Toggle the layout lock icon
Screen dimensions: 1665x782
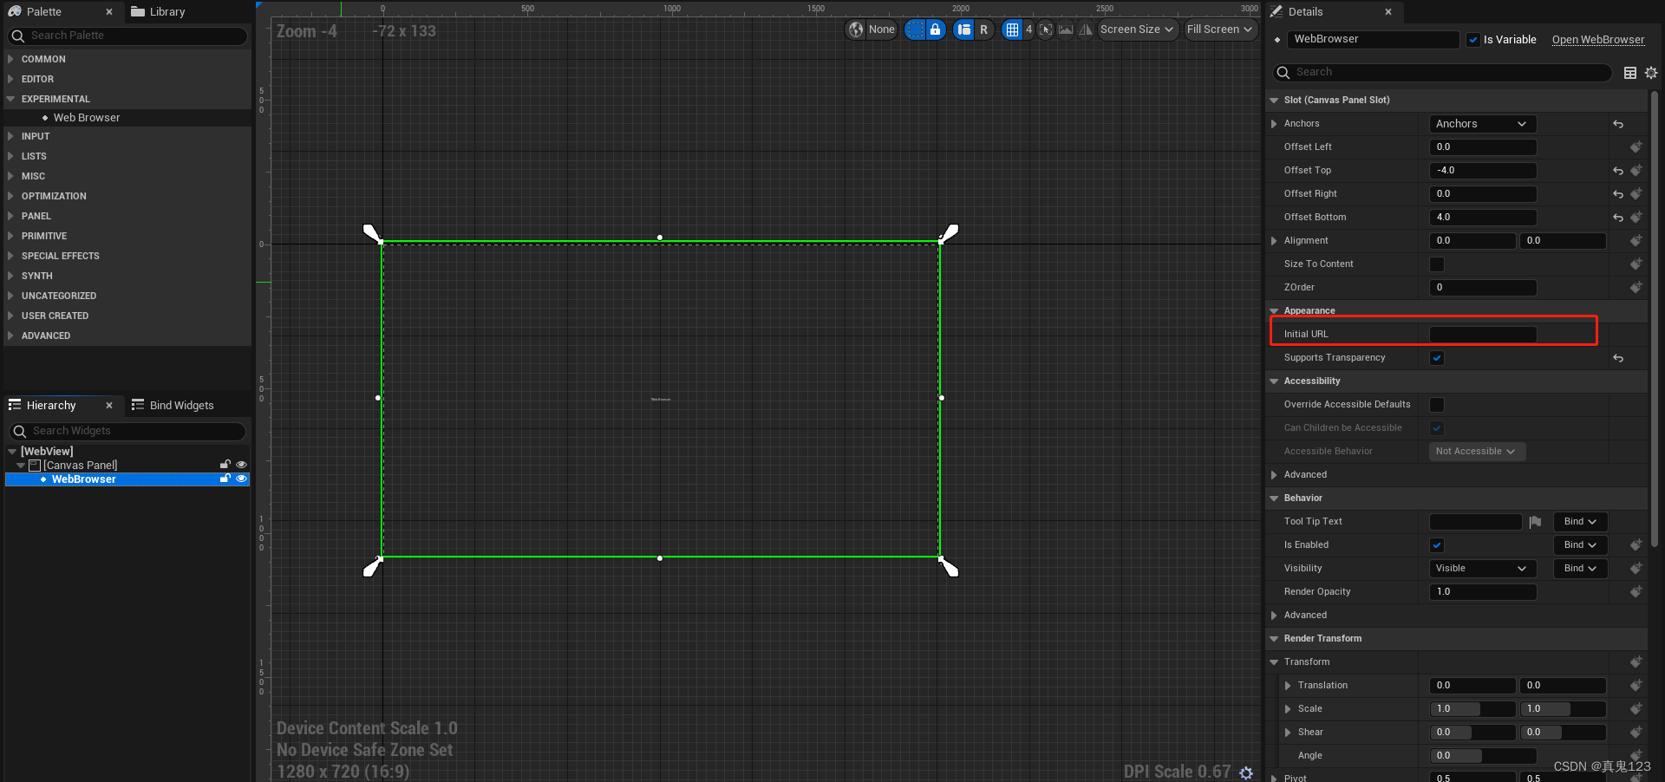coord(935,29)
